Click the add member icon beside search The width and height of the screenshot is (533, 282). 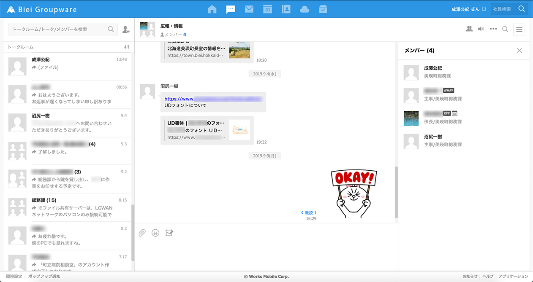coord(126,30)
